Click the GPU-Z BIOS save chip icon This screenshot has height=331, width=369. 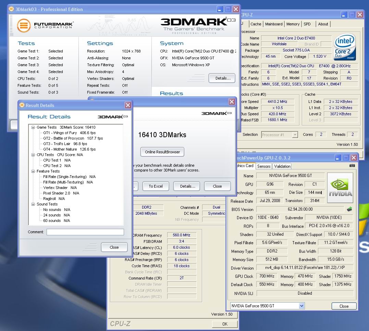pyautogui.click(x=349, y=209)
